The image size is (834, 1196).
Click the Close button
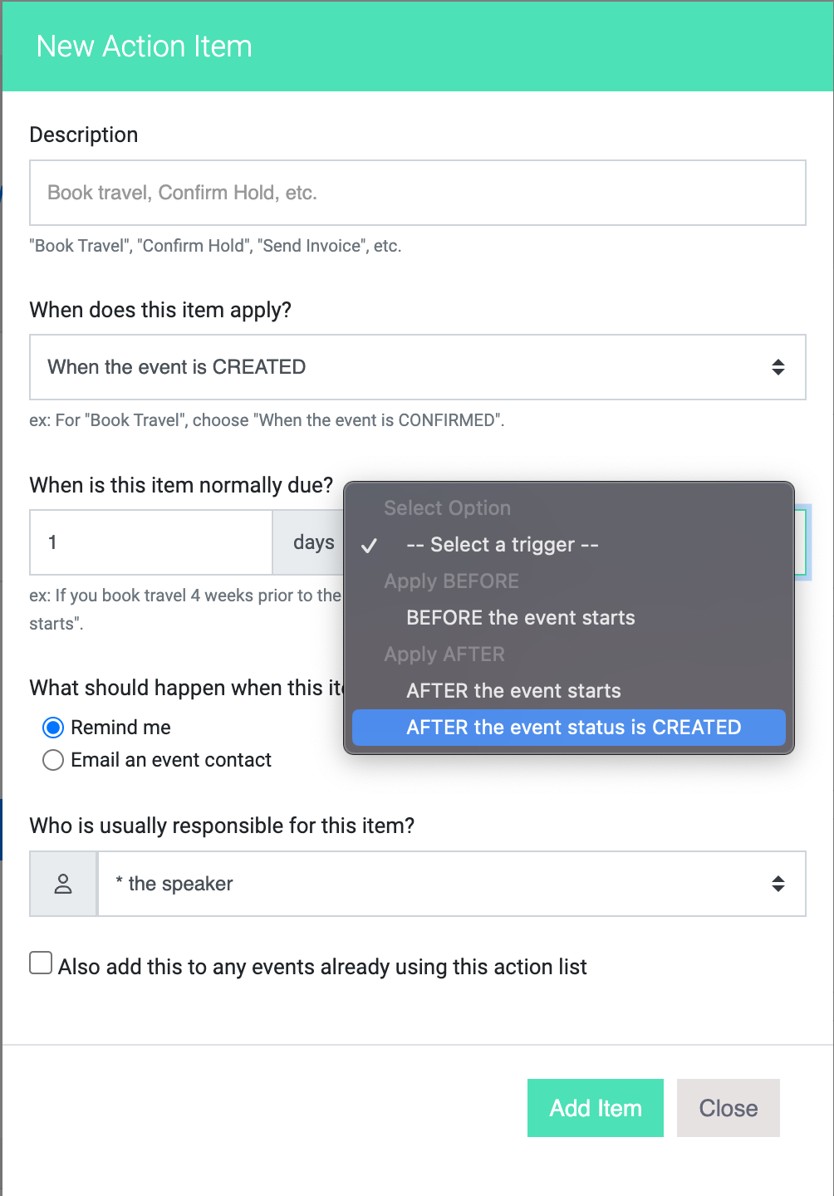pos(729,1108)
